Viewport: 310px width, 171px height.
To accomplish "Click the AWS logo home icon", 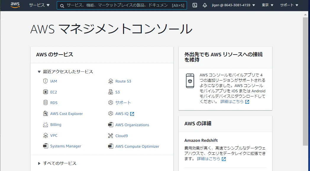I will coord(15,5).
